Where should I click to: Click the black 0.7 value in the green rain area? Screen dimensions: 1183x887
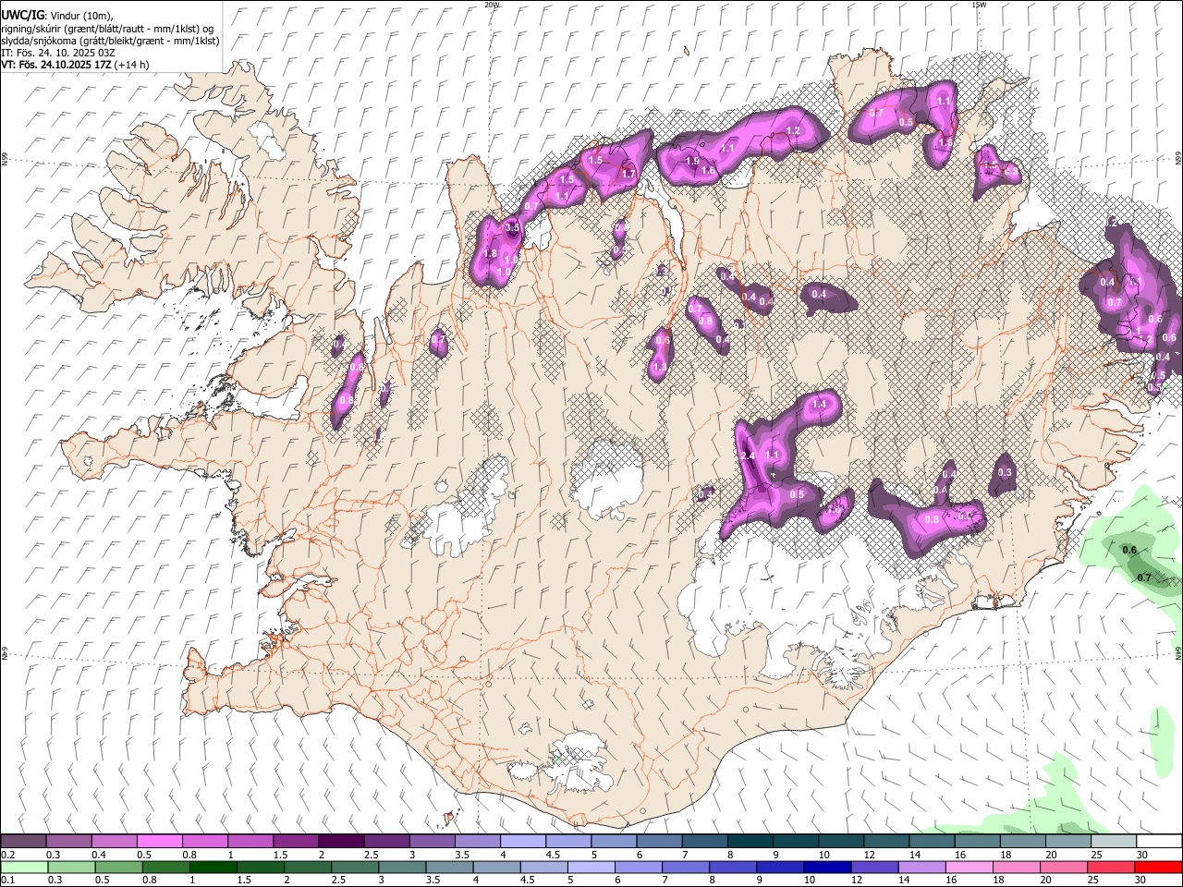(x=1144, y=578)
